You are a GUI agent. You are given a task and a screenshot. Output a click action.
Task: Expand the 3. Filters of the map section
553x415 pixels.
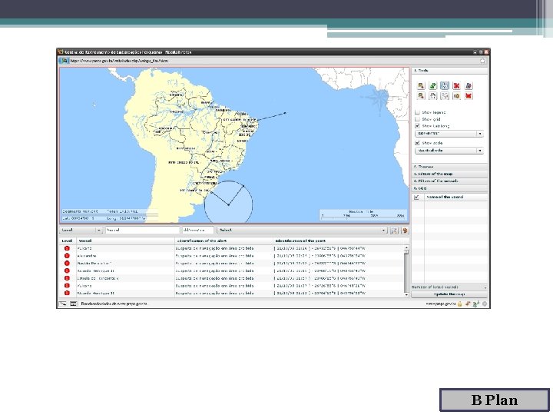click(x=449, y=174)
